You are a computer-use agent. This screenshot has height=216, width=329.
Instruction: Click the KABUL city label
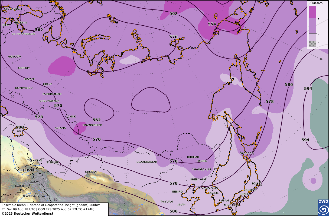point(20,186)
